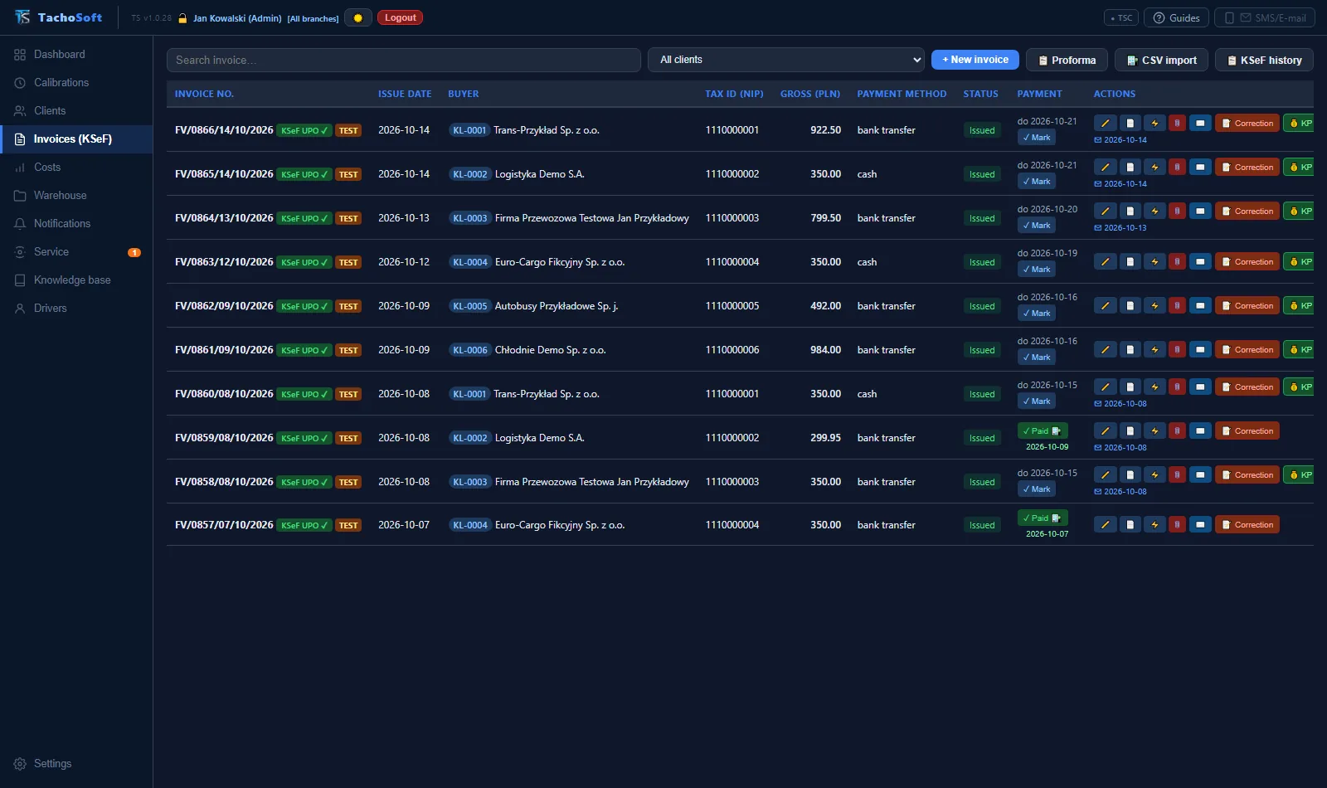
Task: Click the green KP button for invoice FV/0866/14/10/2026
Action: click(1300, 124)
